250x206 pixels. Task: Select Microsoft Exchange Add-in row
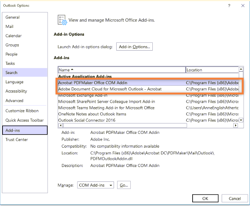(148, 95)
